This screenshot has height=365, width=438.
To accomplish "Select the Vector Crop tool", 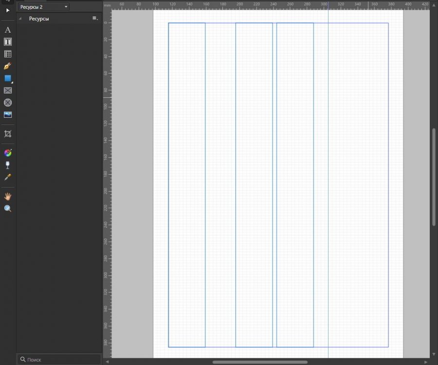I will pos(8,133).
